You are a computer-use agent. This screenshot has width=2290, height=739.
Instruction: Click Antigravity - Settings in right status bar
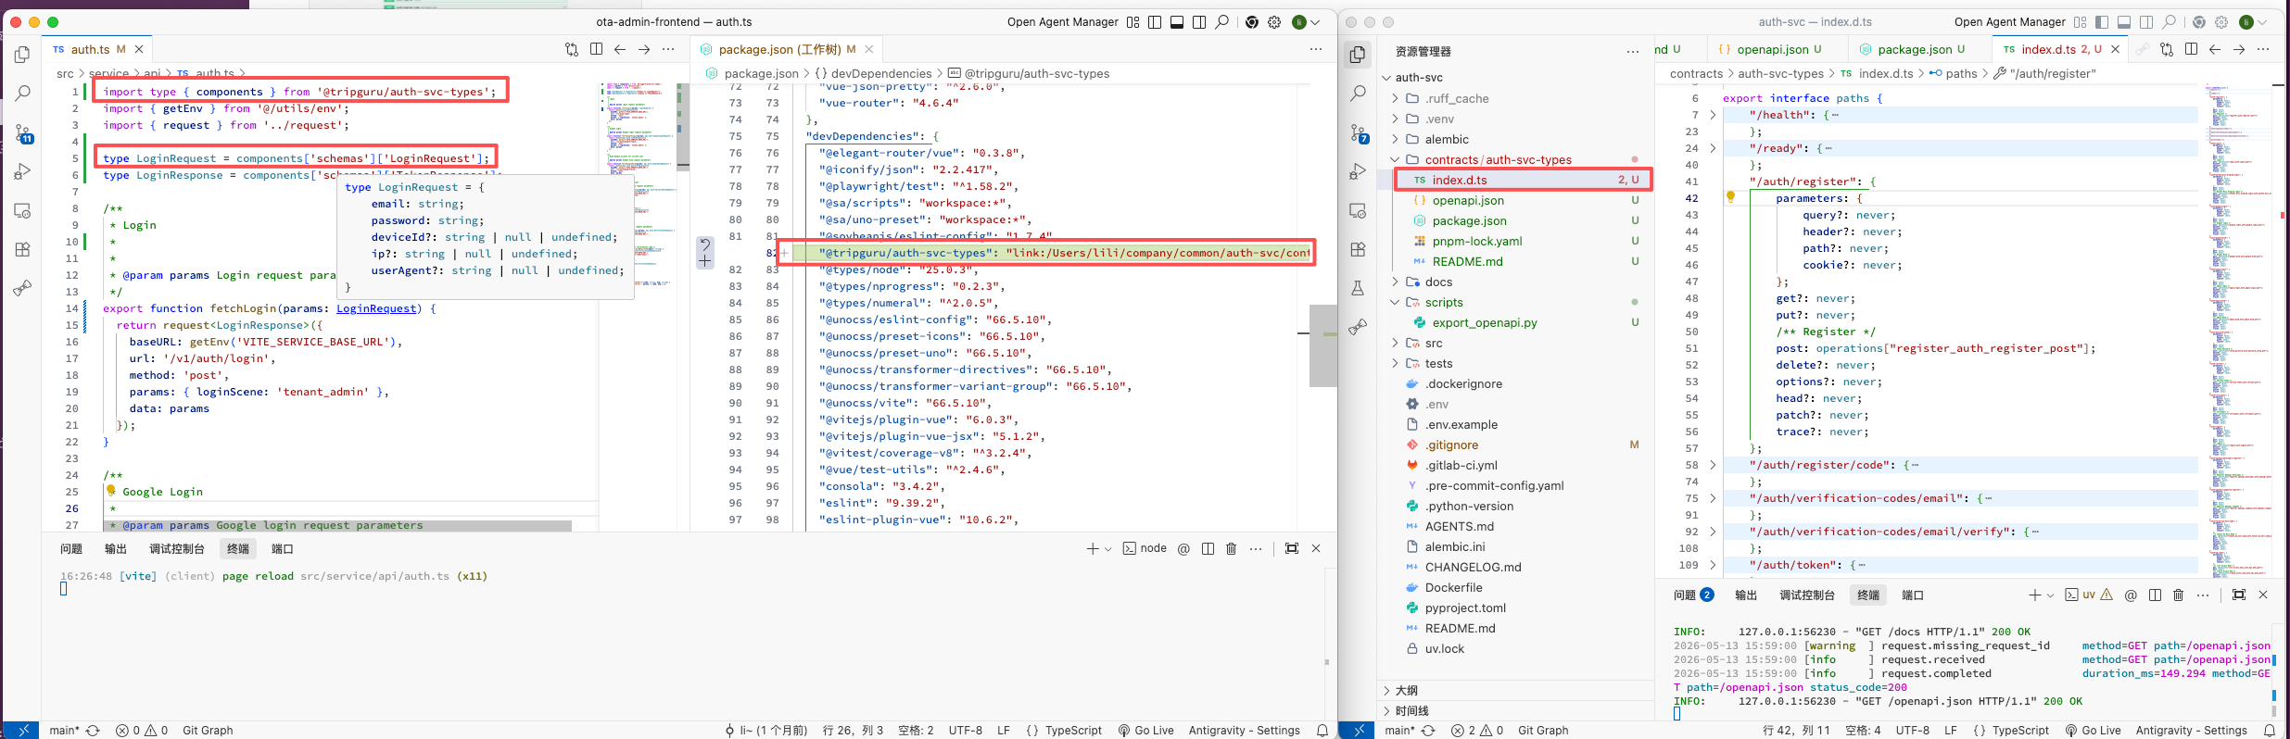point(2192,731)
